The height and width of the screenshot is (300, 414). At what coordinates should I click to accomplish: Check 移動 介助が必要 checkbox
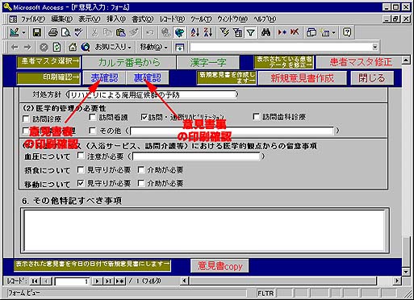coord(141,183)
